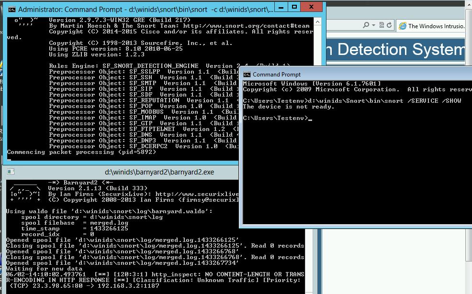This screenshot has width=472, height=294.
Task: Expand the search dropdown arrow in address bar
Action: click(373, 25)
